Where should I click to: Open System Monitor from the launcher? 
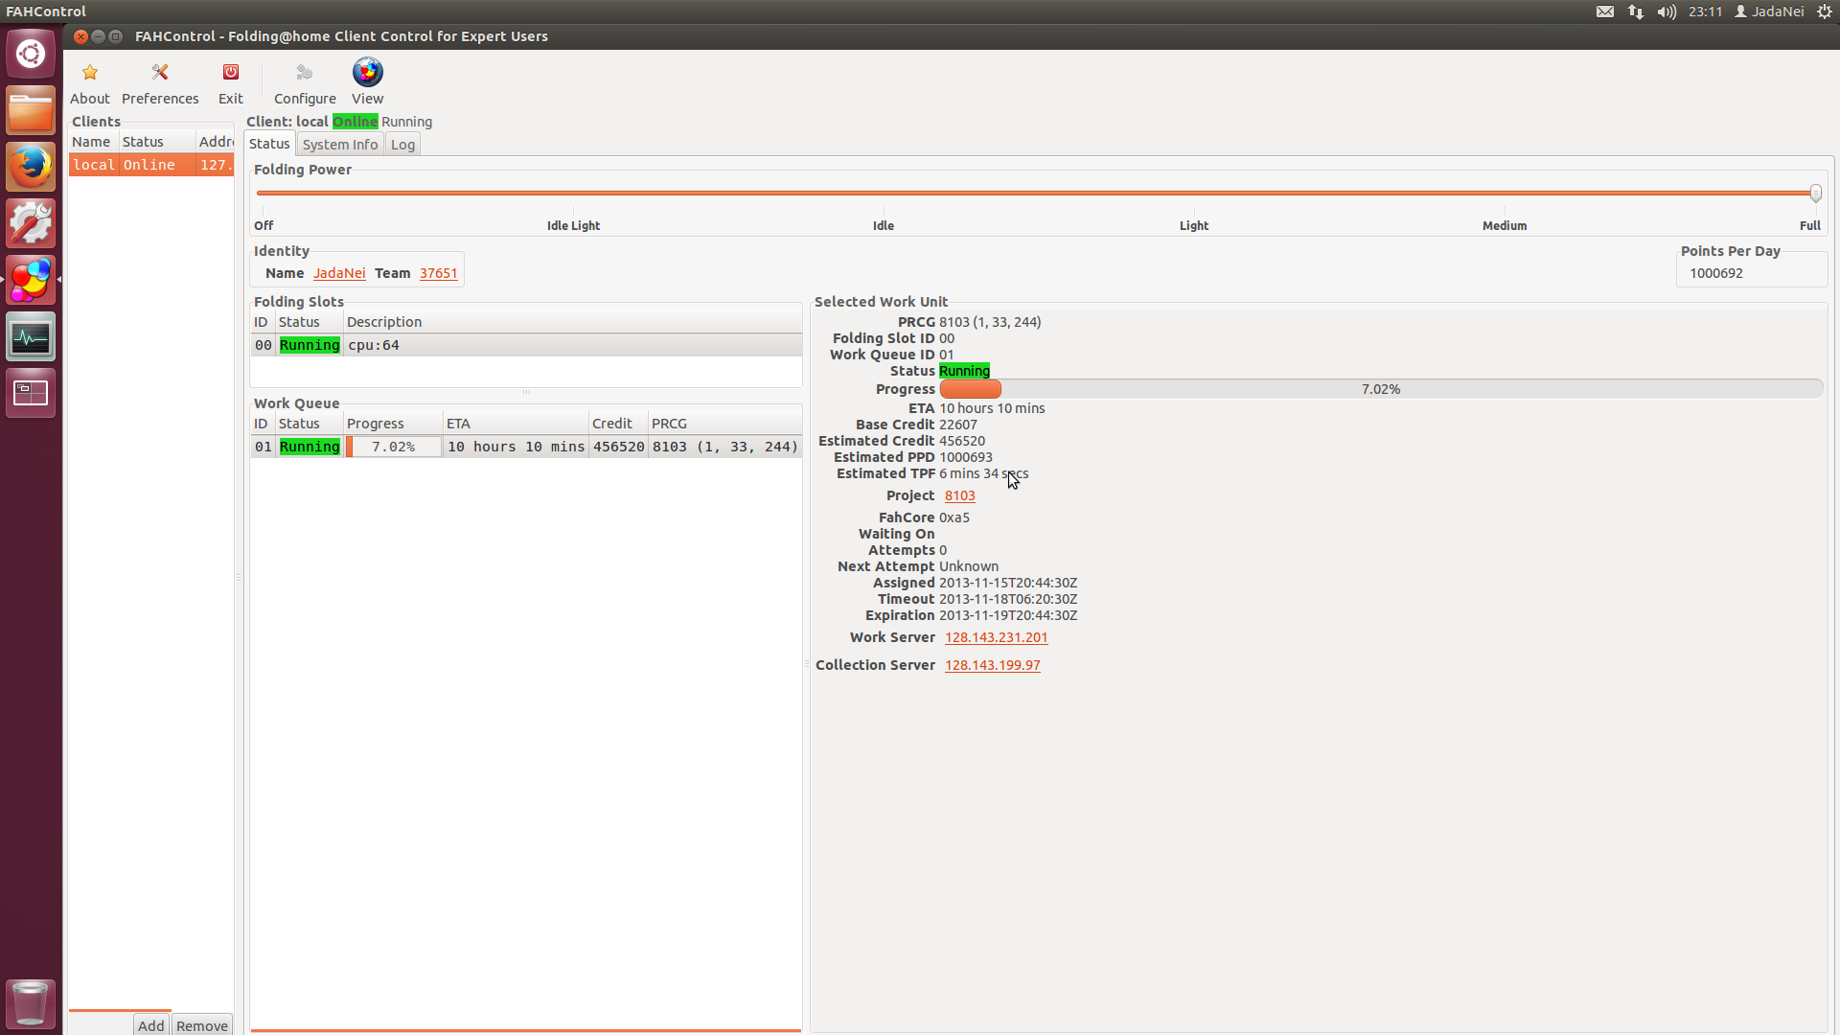[x=31, y=336]
